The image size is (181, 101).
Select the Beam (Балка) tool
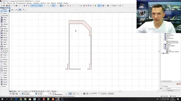pyautogui.click(x=4, y=26)
